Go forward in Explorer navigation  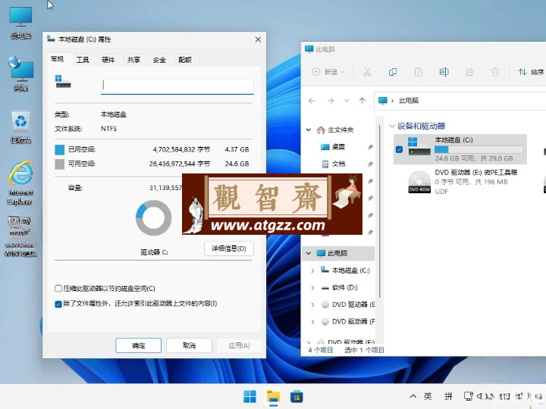pyautogui.click(x=331, y=101)
